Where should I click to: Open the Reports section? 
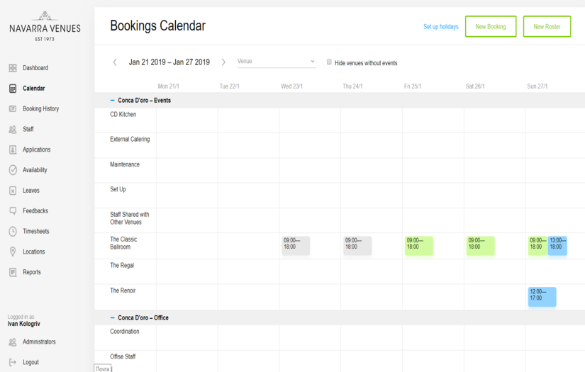[32, 272]
